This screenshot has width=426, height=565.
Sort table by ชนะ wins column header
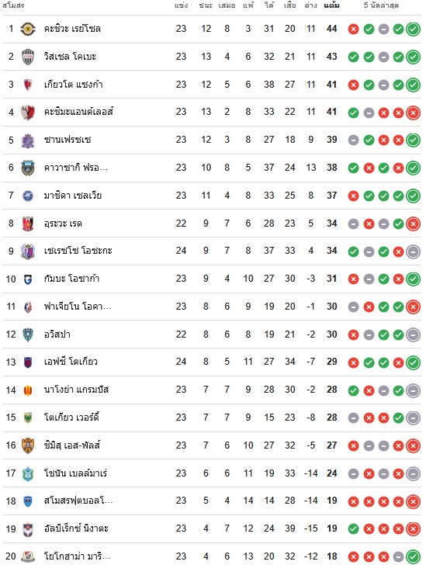pos(206,5)
